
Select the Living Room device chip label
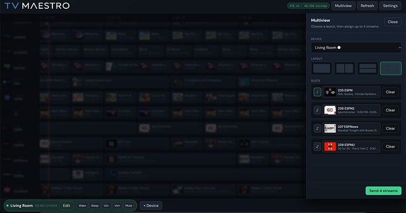[22, 205]
